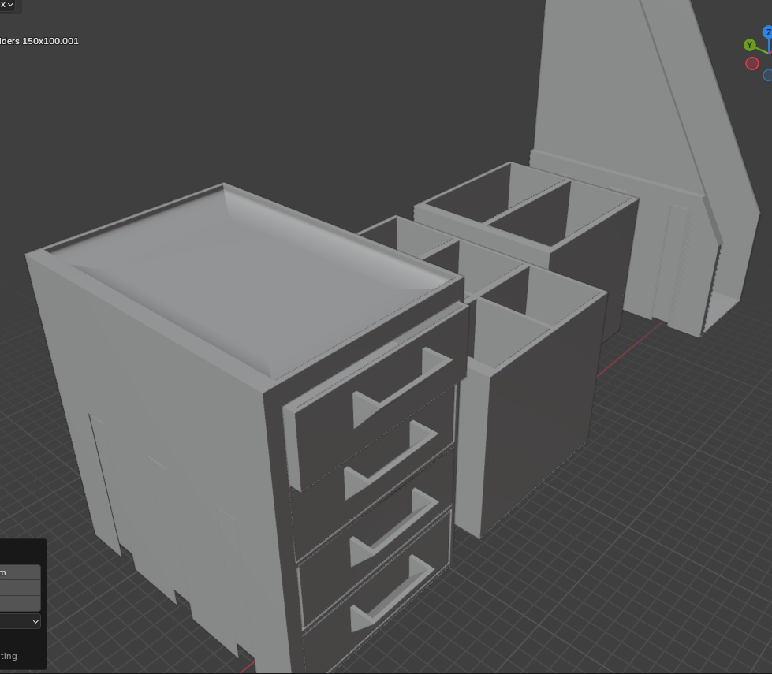Click the middle field in the operator panel

[21, 588]
